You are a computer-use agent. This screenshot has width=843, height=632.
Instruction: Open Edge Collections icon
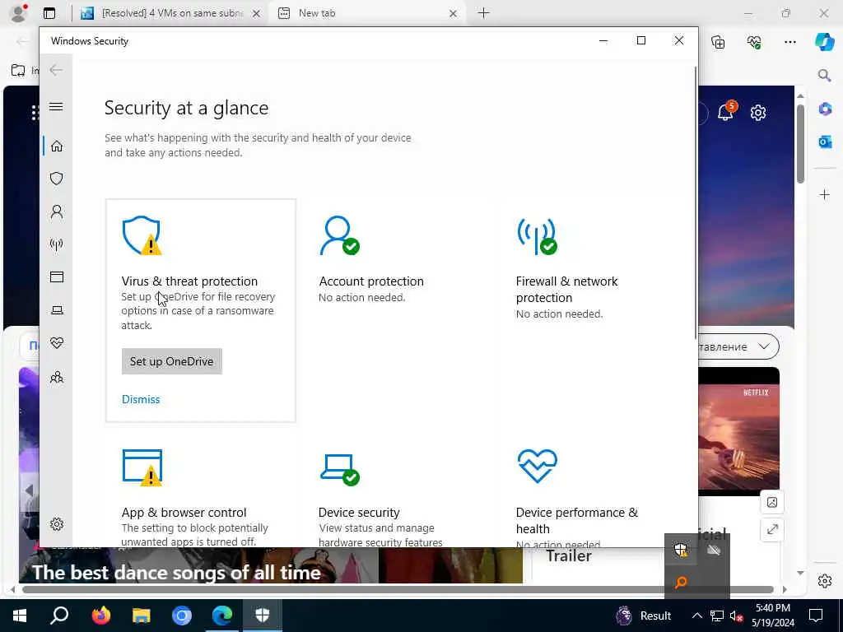coord(718,42)
